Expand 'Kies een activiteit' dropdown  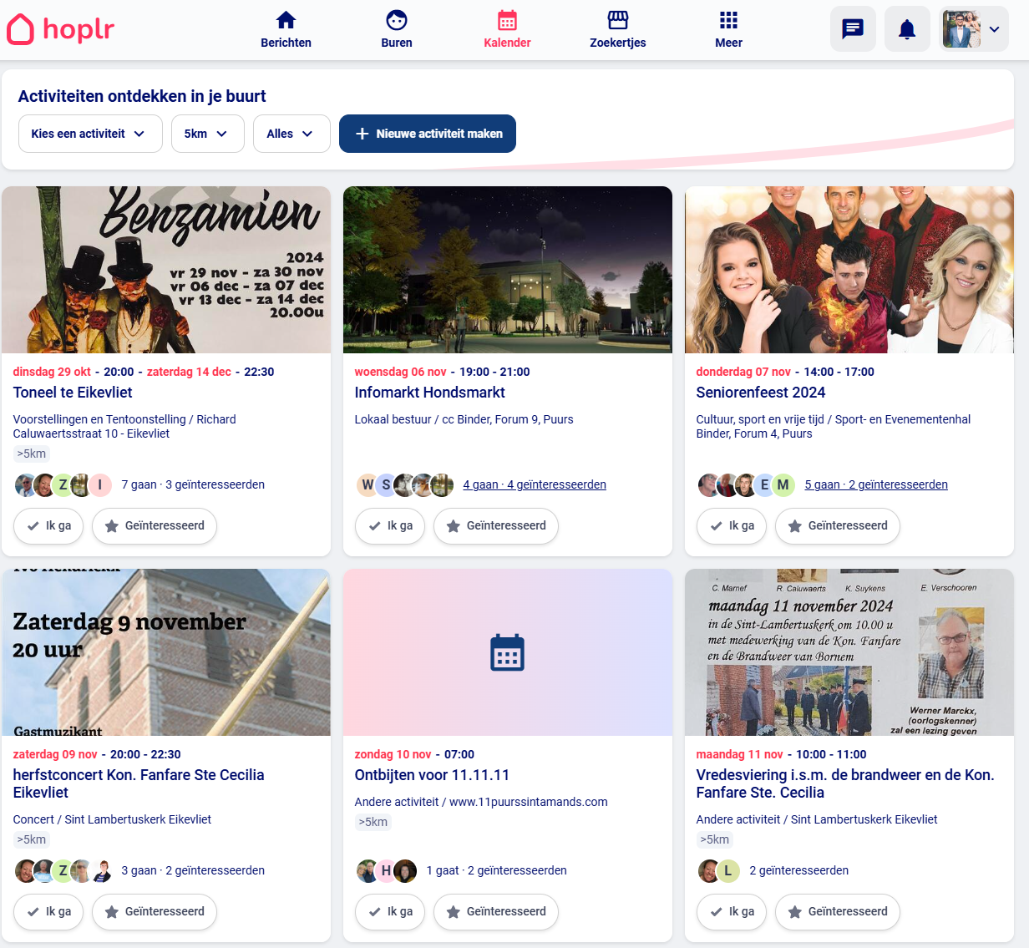tap(89, 134)
